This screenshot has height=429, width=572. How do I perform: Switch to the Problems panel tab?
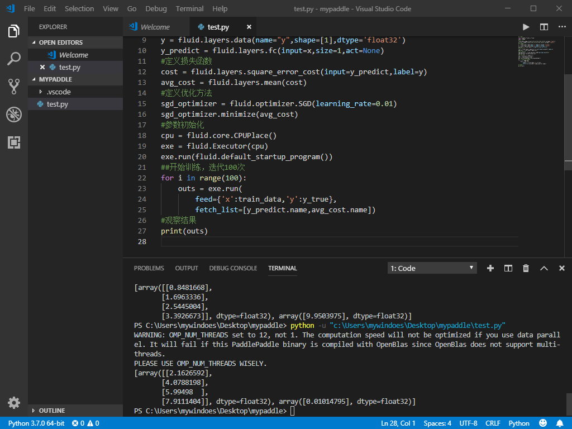point(149,268)
